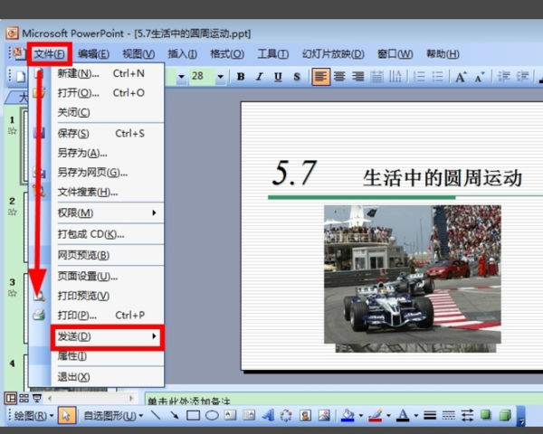Expand the 发送(D) submenu

[x=106, y=336]
